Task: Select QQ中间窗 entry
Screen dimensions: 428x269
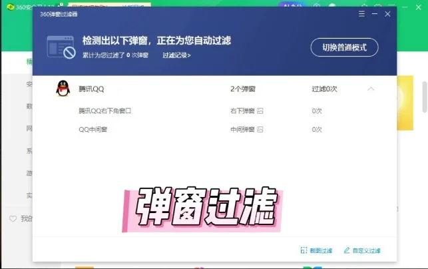Action: (93, 129)
